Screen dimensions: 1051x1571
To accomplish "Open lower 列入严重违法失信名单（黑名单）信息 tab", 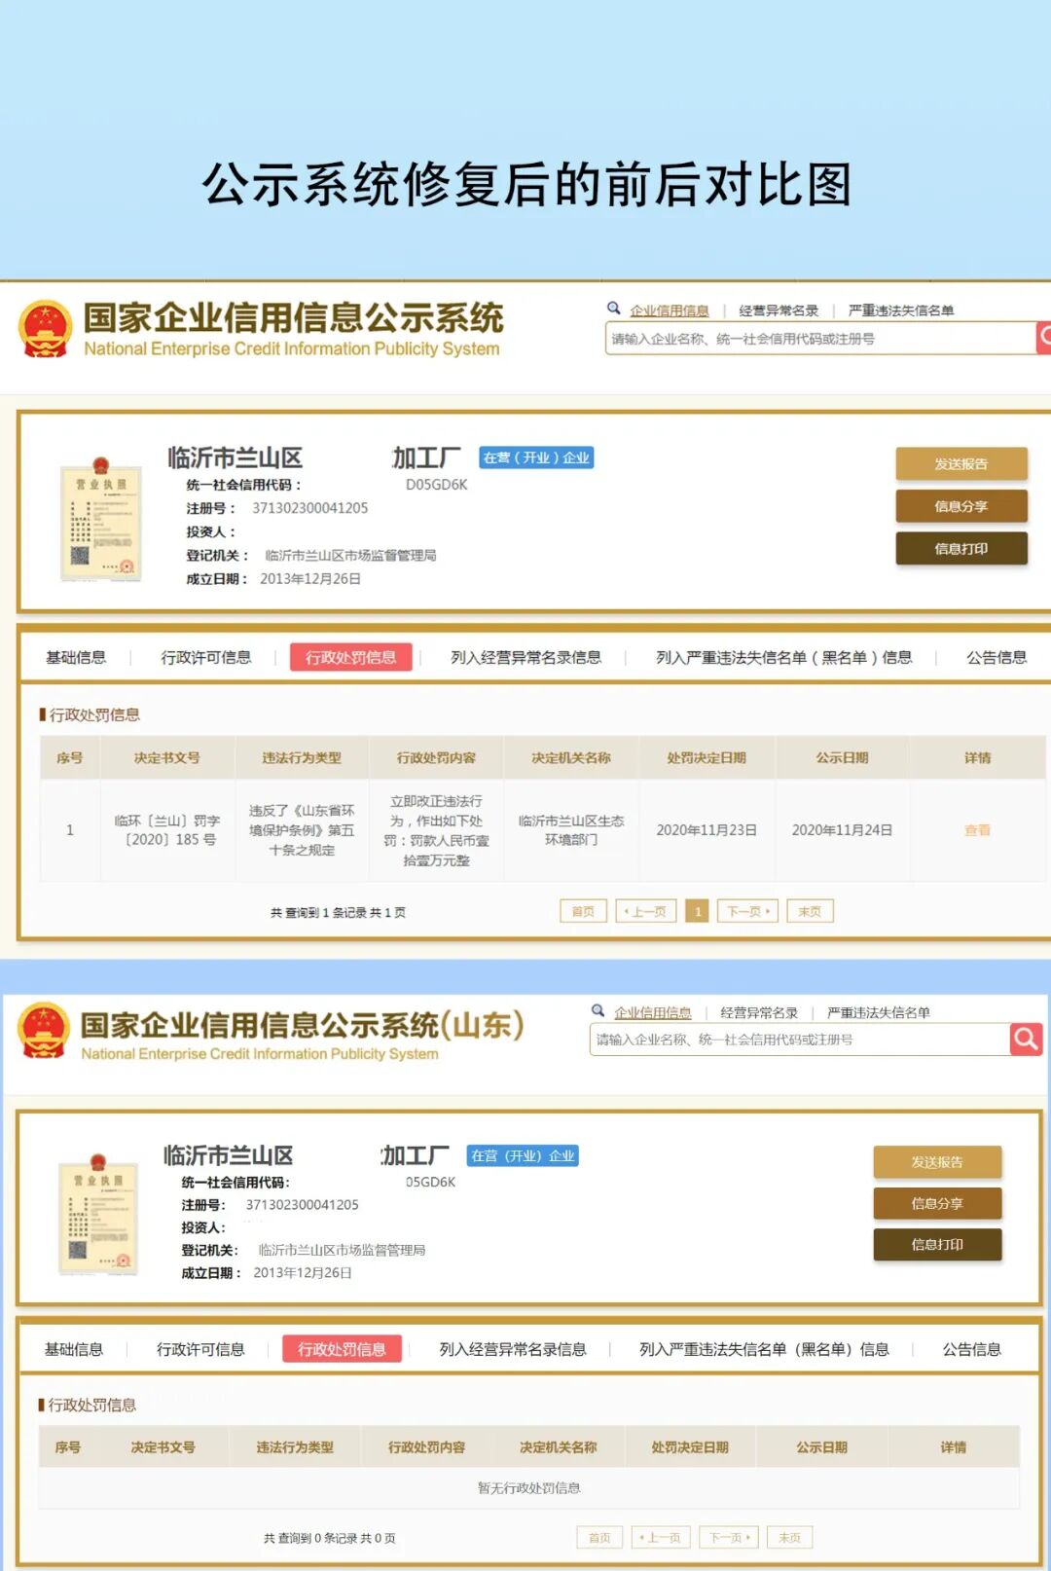I will click(764, 1349).
